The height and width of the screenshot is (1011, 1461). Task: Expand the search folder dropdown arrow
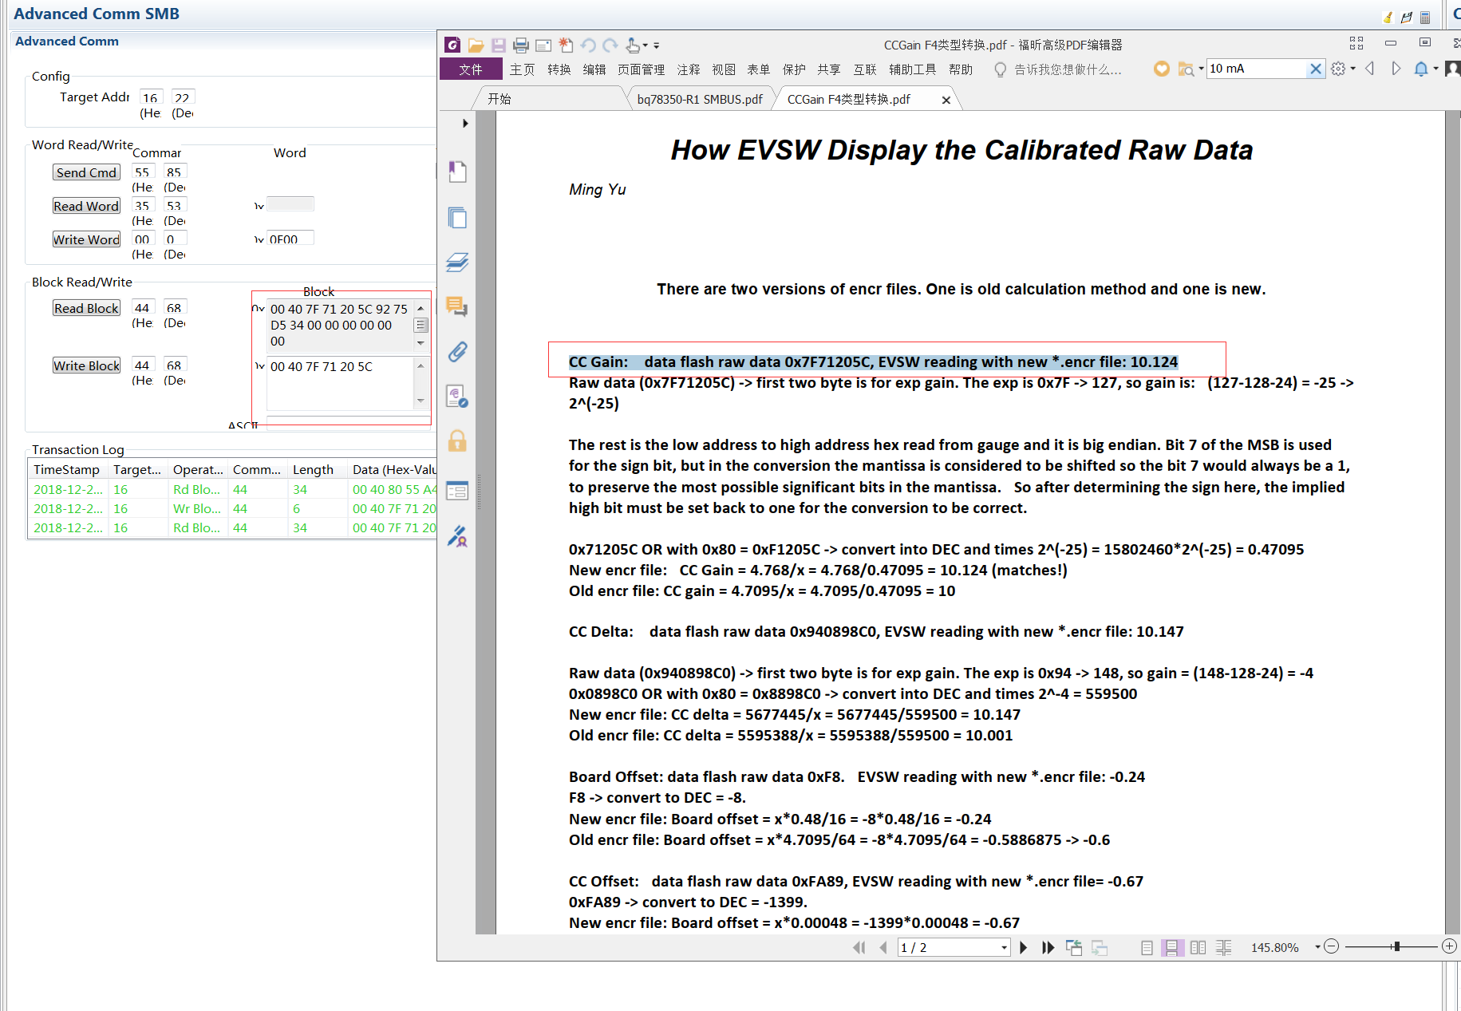(x=1201, y=69)
